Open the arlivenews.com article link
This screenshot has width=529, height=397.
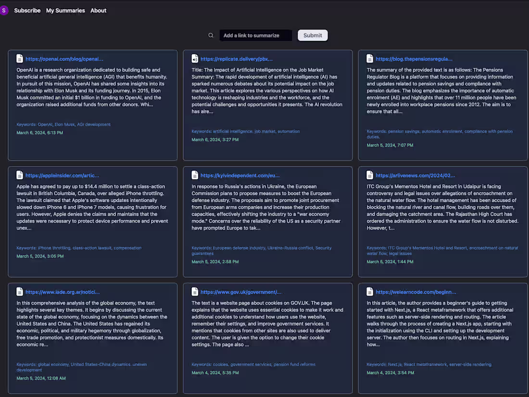pyautogui.click(x=414, y=175)
